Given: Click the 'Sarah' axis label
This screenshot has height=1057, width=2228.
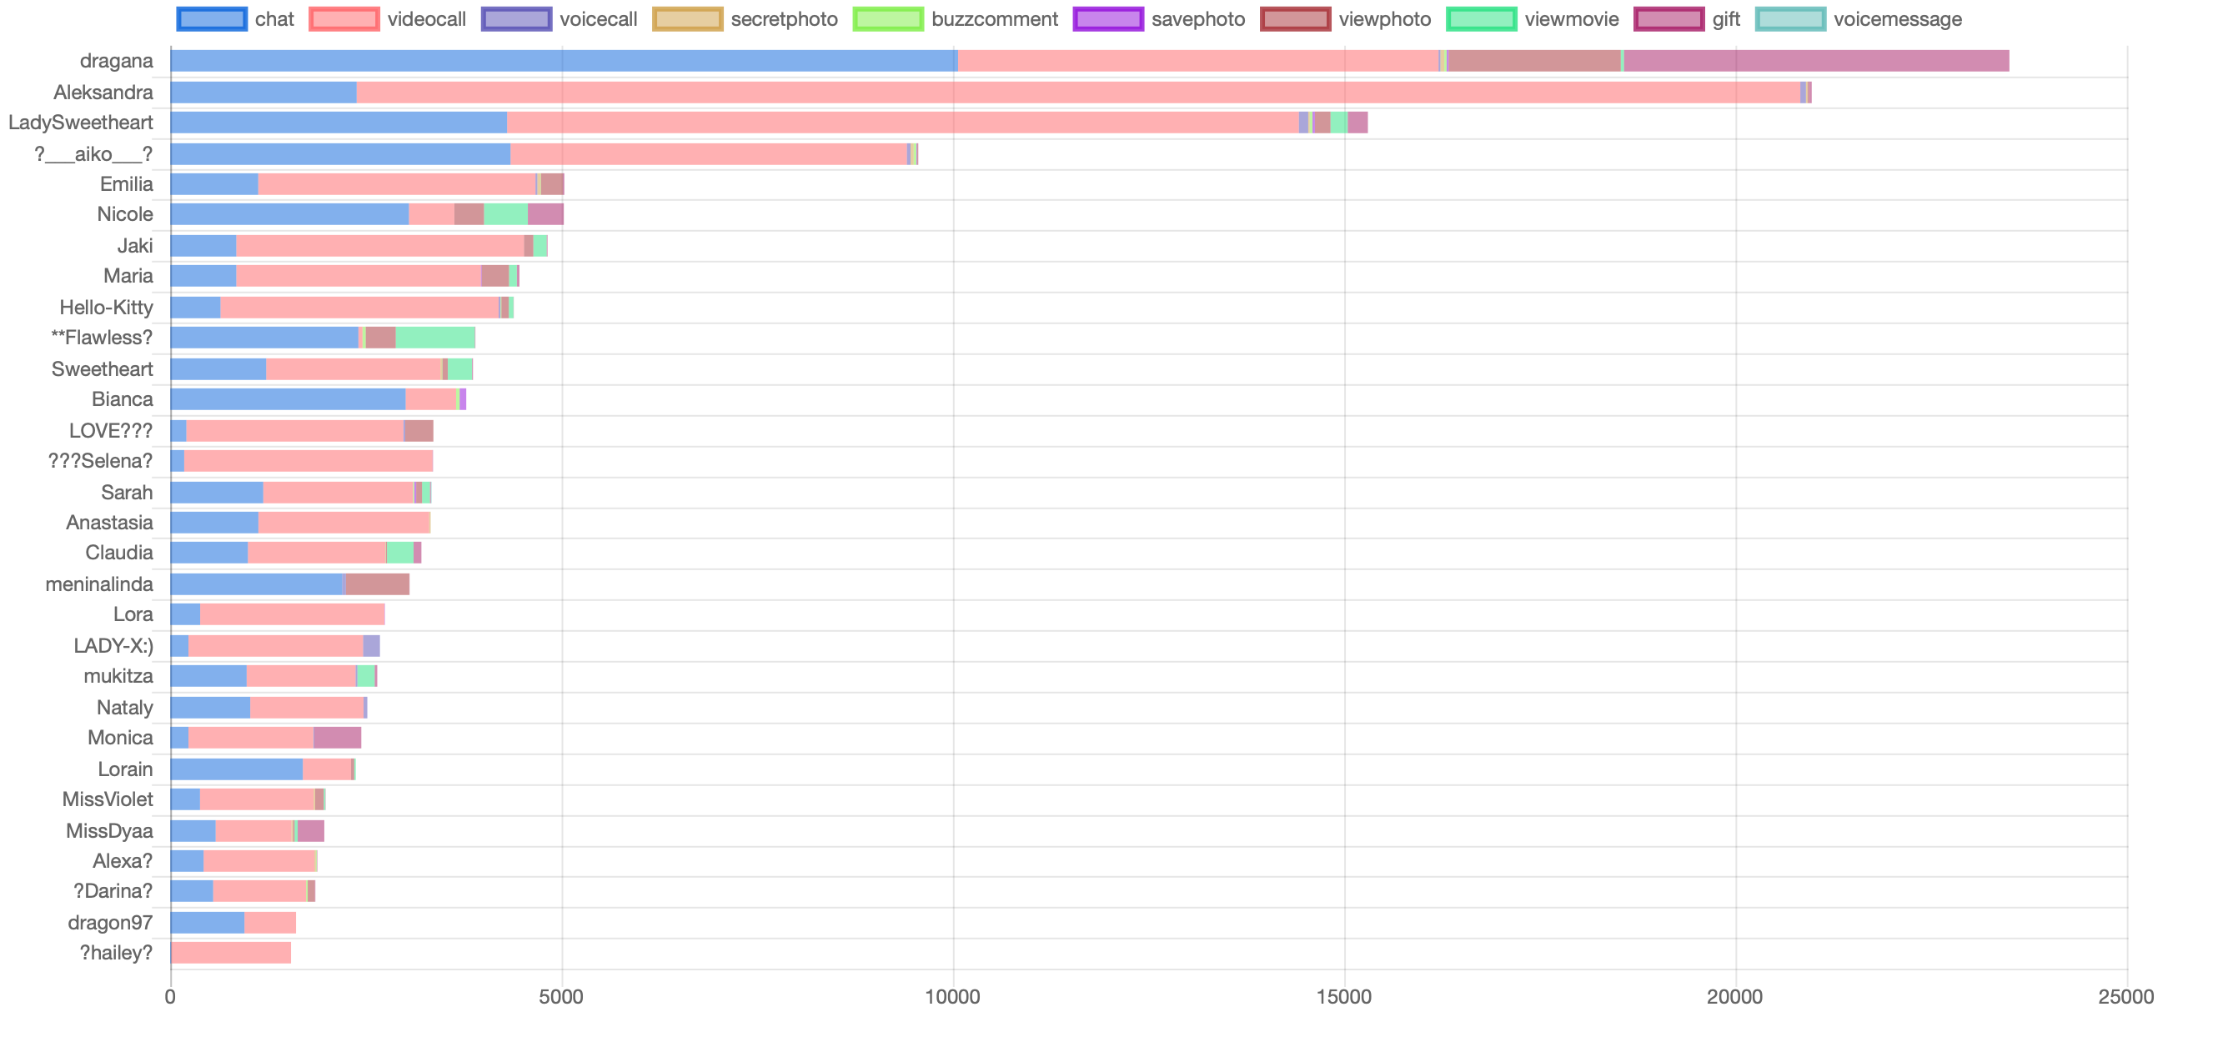Looking at the screenshot, I should 127,492.
